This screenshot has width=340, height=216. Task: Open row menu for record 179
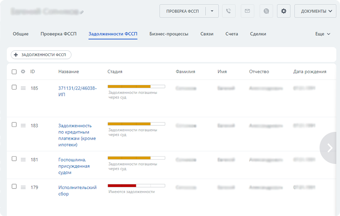pyautogui.click(x=23, y=187)
